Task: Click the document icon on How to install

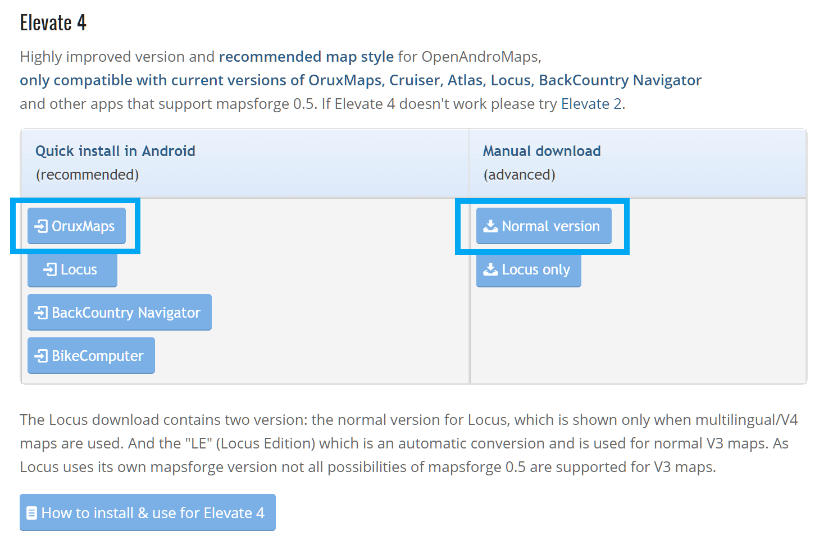Action: coord(32,513)
